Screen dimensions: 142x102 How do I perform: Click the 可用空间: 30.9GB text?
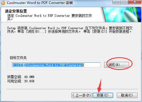tap(21, 81)
